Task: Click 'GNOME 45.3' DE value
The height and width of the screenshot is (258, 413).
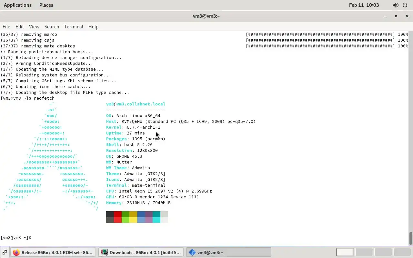Action: click(129, 156)
